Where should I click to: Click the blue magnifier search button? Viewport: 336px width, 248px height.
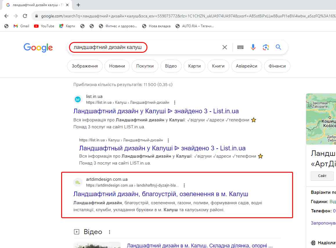coord(278,47)
